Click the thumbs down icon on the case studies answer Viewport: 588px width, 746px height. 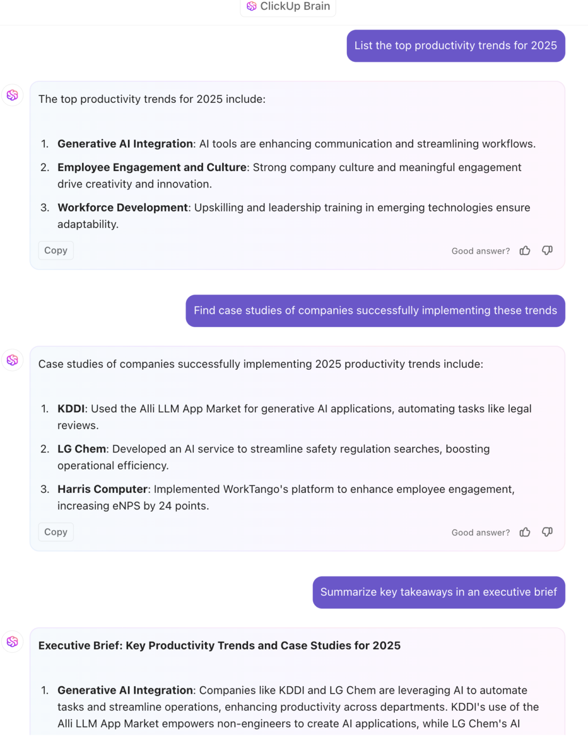pos(547,532)
